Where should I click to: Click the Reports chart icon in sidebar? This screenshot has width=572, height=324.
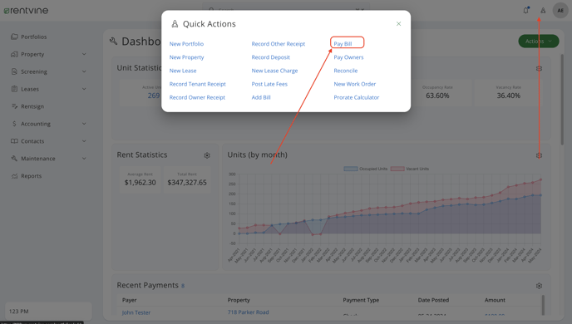[x=14, y=176]
